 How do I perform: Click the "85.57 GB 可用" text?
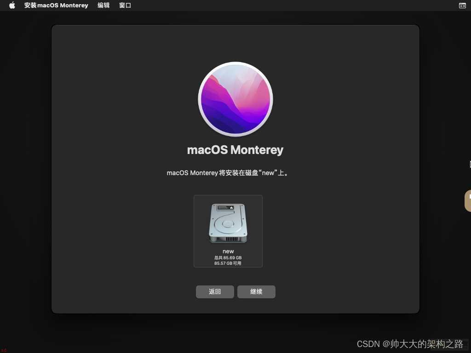click(x=228, y=263)
